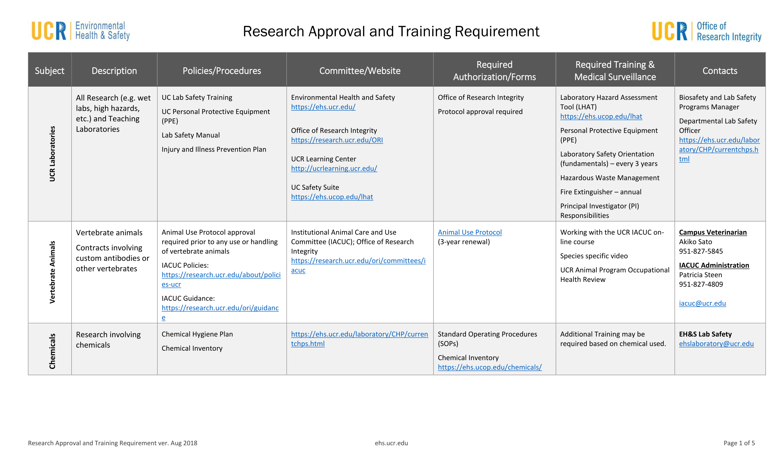Click the Animal Use Protocol link

470,232
